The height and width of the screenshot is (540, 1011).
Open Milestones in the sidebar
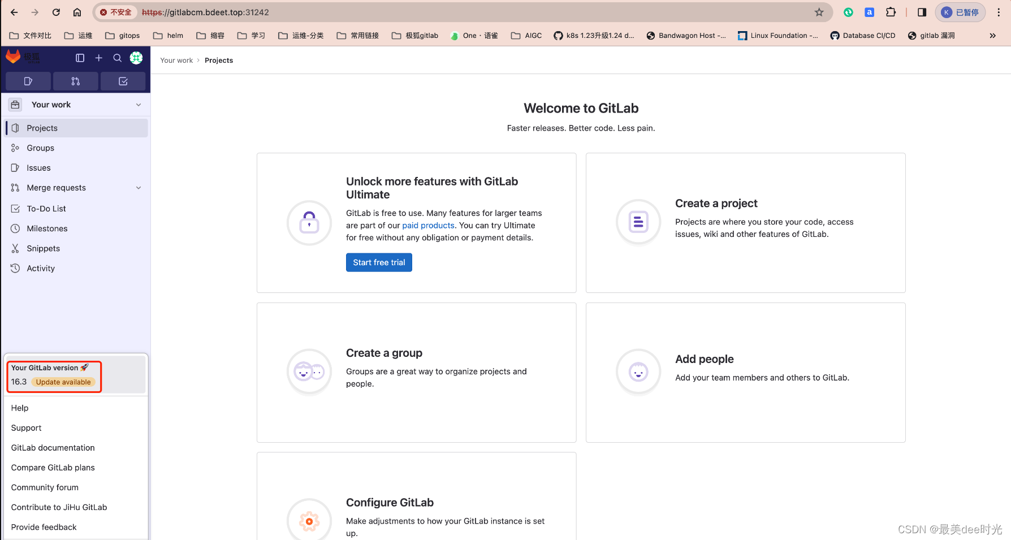[x=76, y=228]
